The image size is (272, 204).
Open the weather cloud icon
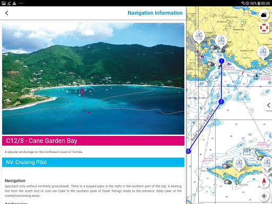coord(264,15)
